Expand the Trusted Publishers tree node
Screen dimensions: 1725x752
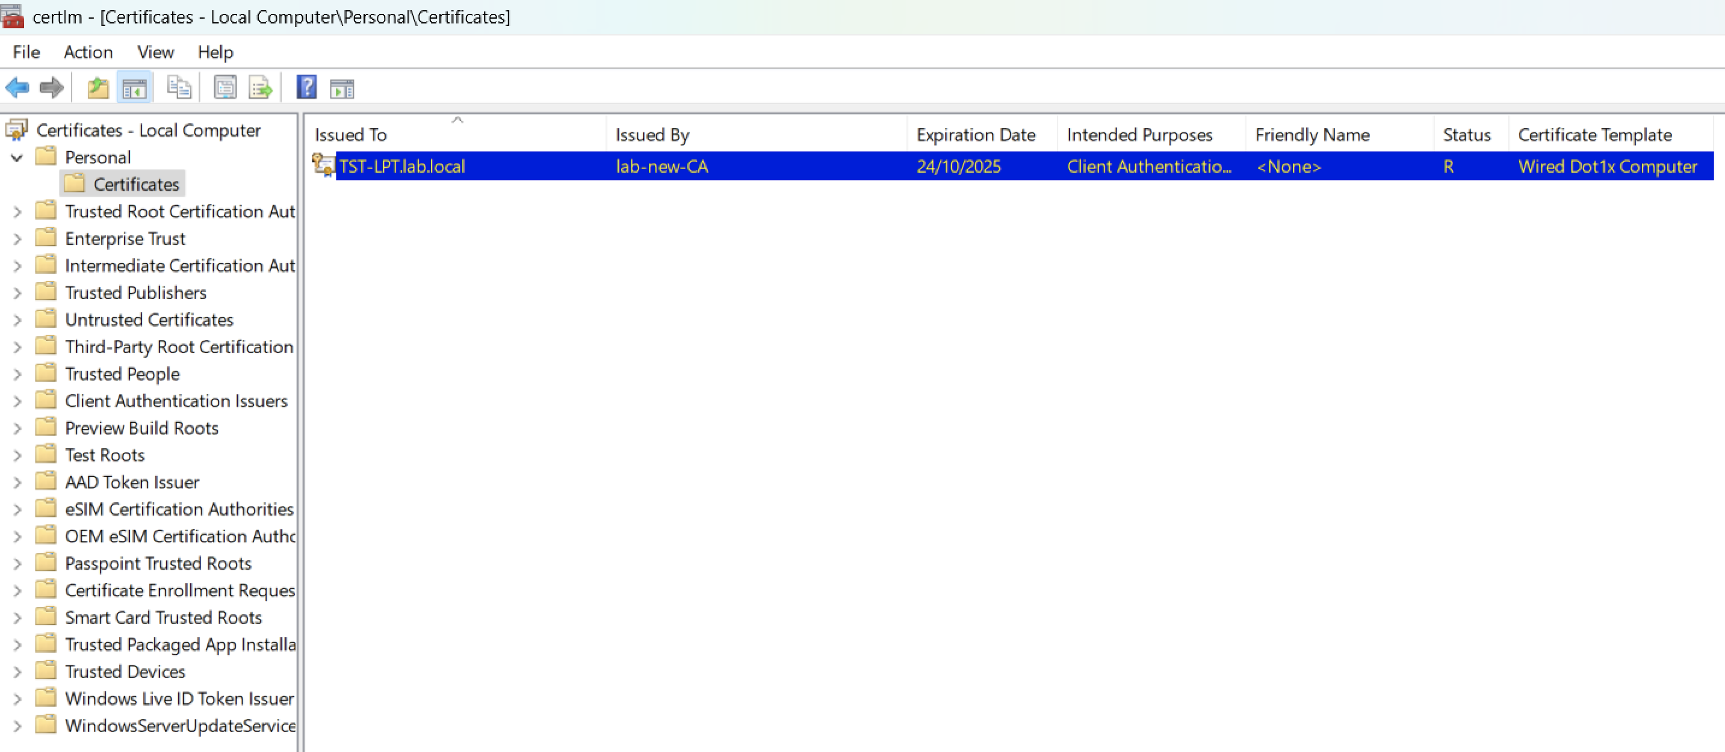[17, 293]
